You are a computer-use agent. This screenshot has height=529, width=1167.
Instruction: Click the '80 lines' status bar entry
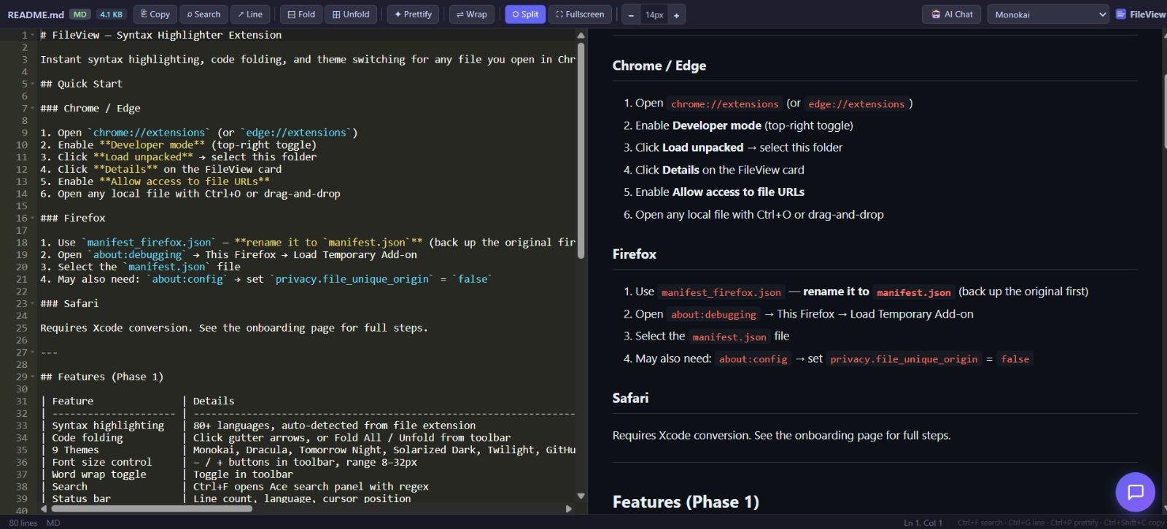click(23, 523)
